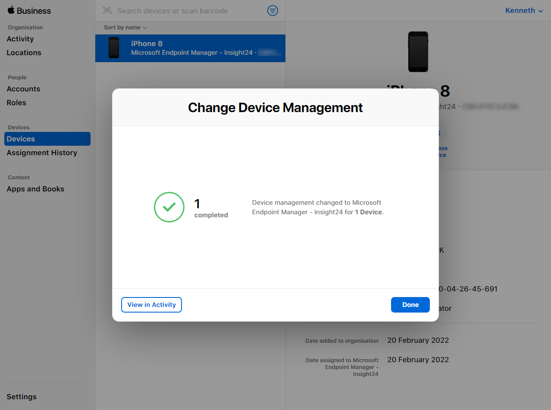This screenshot has height=410, width=551.
Task: Open the Sort by name dropdown
Action: click(125, 28)
